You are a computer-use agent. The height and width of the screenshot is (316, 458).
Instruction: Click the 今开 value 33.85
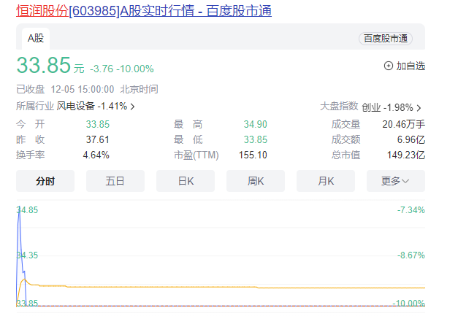(98, 124)
